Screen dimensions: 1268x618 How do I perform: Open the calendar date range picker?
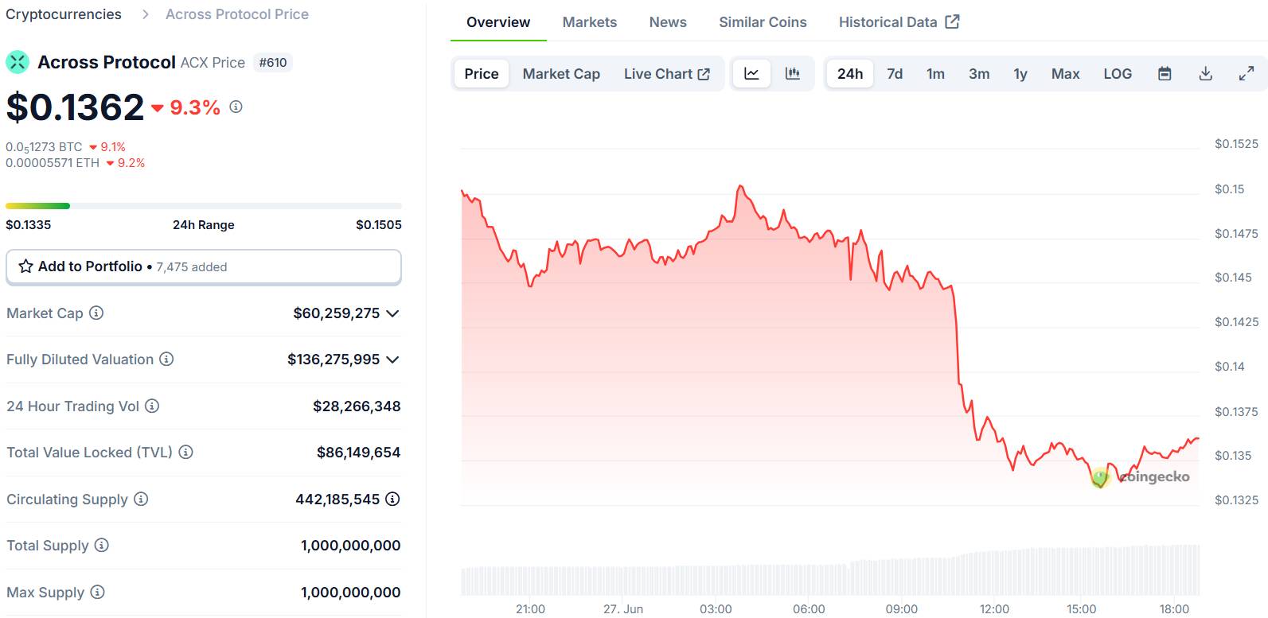coord(1165,73)
